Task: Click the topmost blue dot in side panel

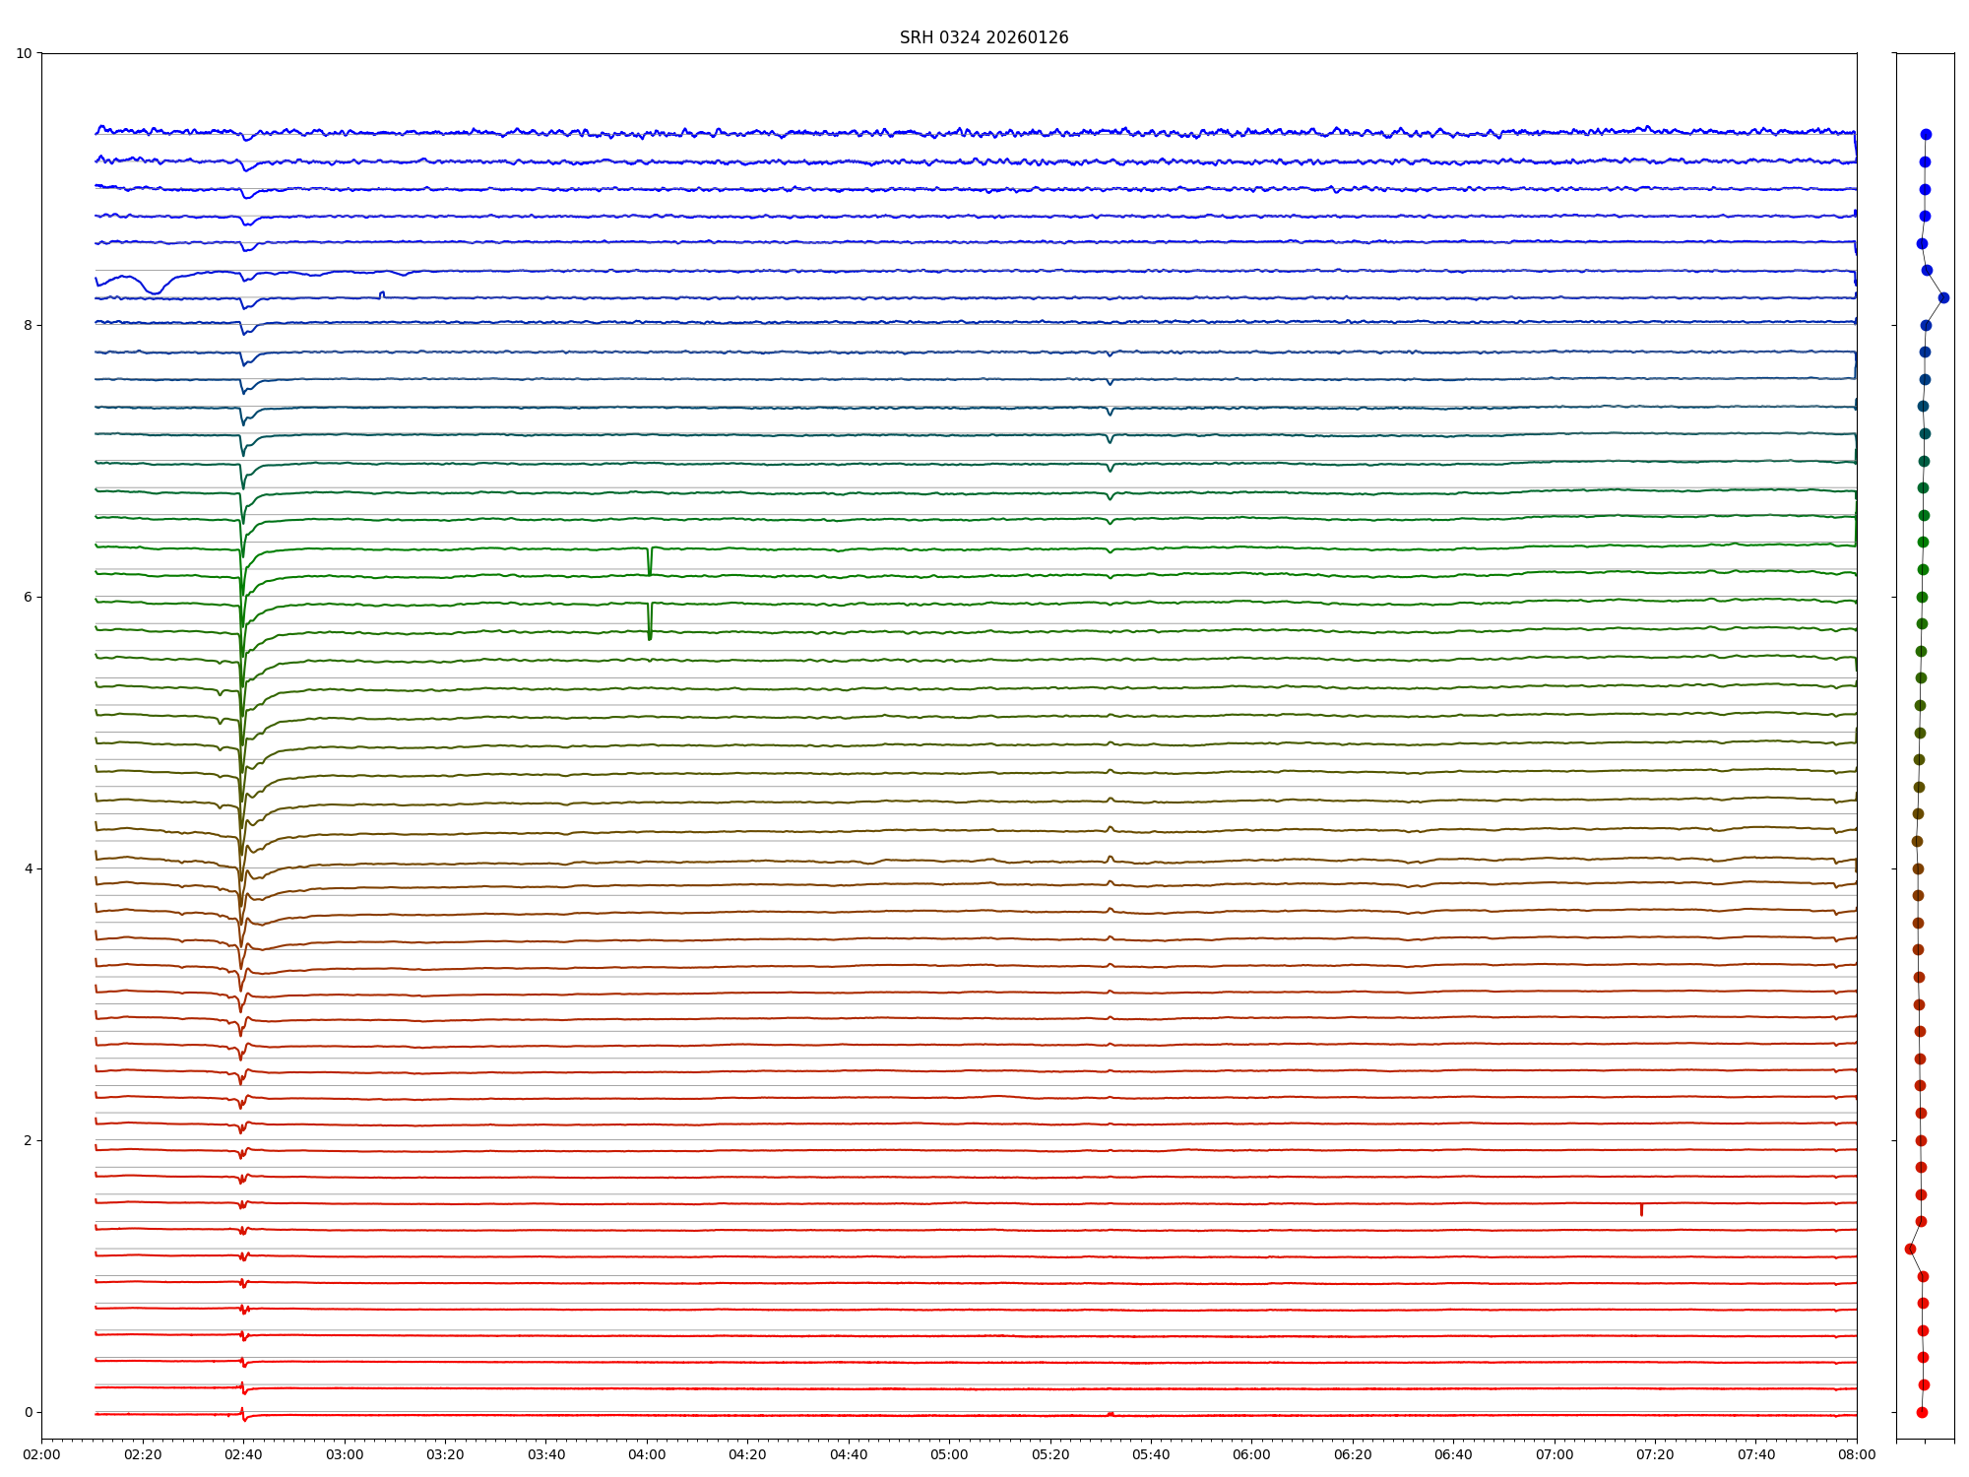Action: 1926,135
